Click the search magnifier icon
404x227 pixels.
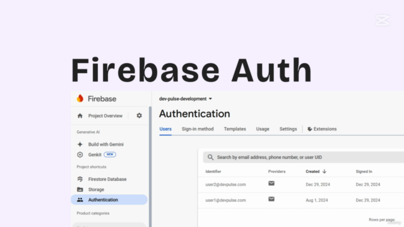click(x=210, y=157)
